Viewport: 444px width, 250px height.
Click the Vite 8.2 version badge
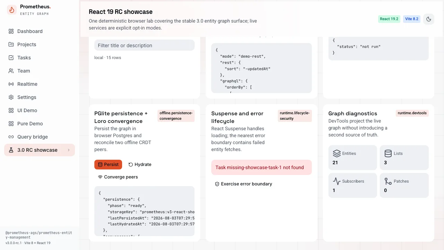click(x=412, y=19)
